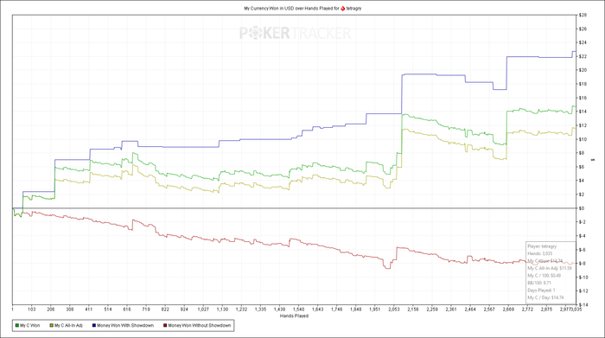Viewport: 605px width, 338px height.
Task: Click the 2,464 tick label on the x-axis
Action: pyautogui.click(x=470, y=309)
